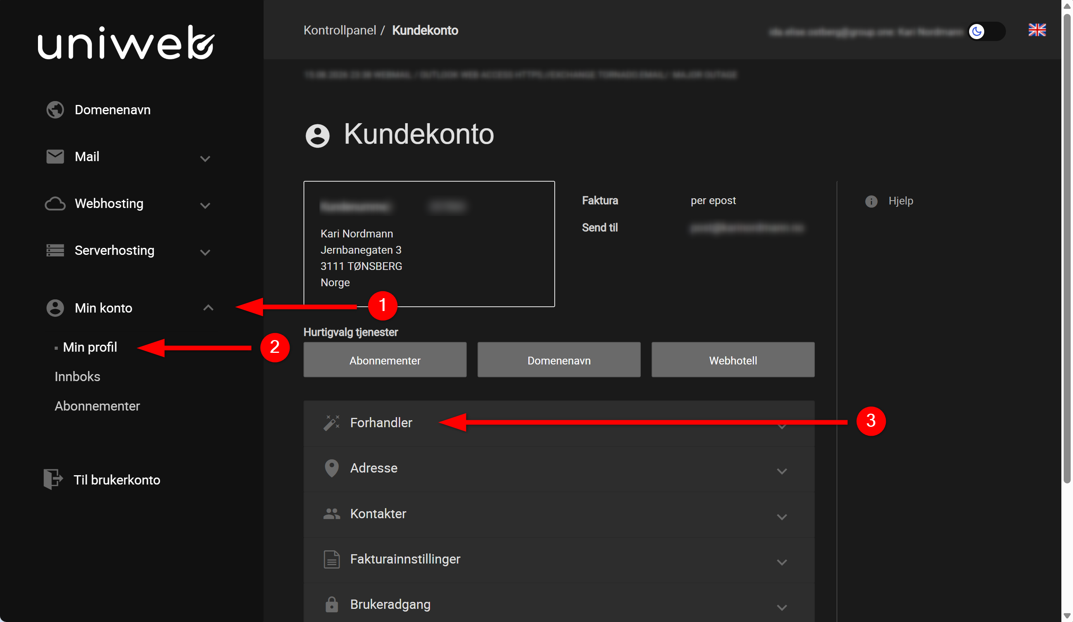Click the Adresse location pin icon

coord(331,468)
